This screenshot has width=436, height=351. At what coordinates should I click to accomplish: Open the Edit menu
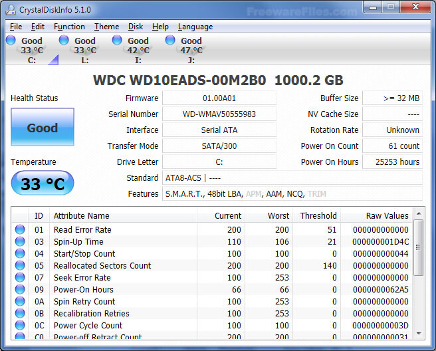point(37,27)
